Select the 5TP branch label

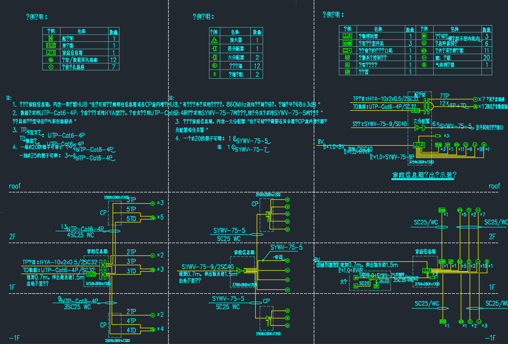(131, 210)
